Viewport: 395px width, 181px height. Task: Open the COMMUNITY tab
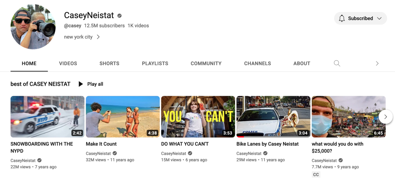pos(206,64)
